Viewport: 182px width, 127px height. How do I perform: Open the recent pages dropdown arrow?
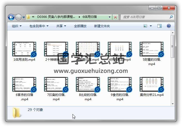[24, 17]
